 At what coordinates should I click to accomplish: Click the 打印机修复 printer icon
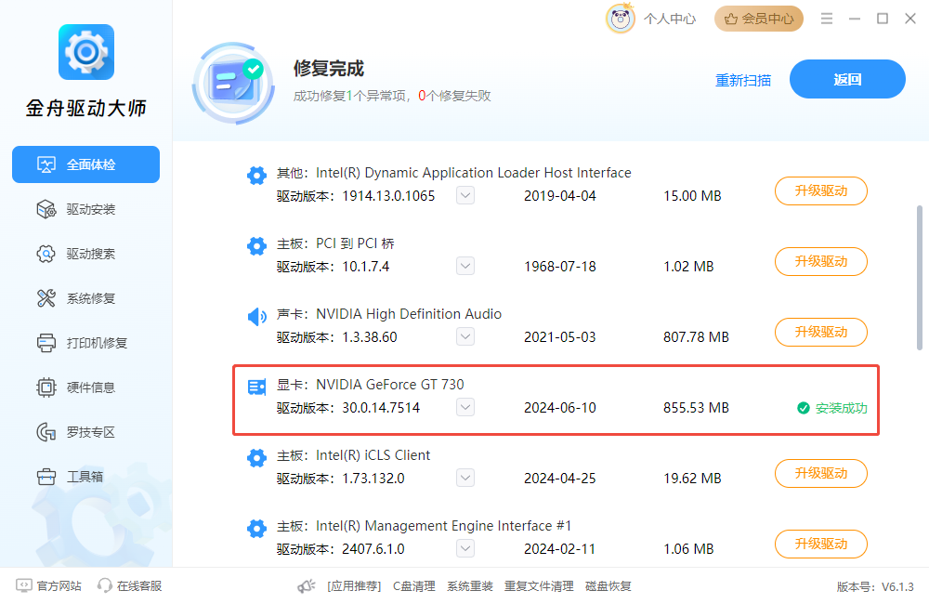pyautogui.click(x=46, y=343)
